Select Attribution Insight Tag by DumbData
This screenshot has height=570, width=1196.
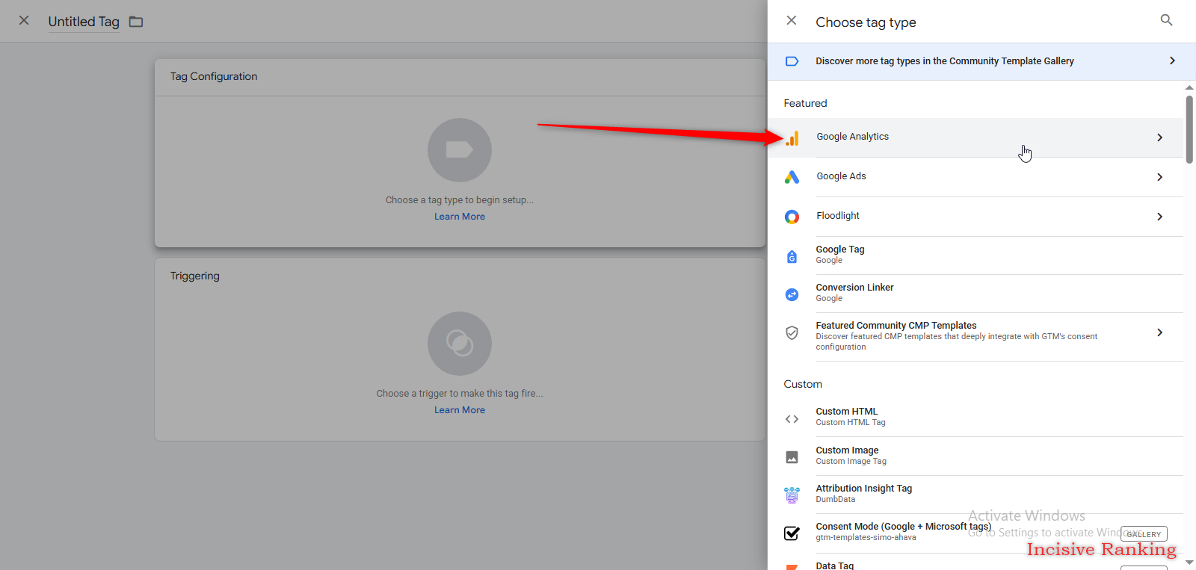pyautogui.click(x=975, y=495)
